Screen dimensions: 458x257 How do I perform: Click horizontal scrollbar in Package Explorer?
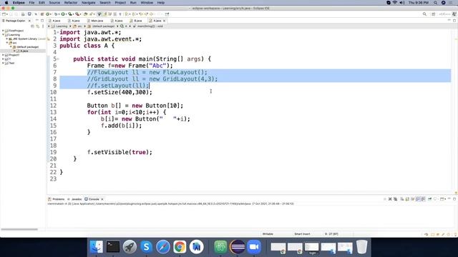[19, 229]
